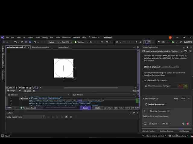Open the Any CPU platform dropdown

[x=67, y=42]
